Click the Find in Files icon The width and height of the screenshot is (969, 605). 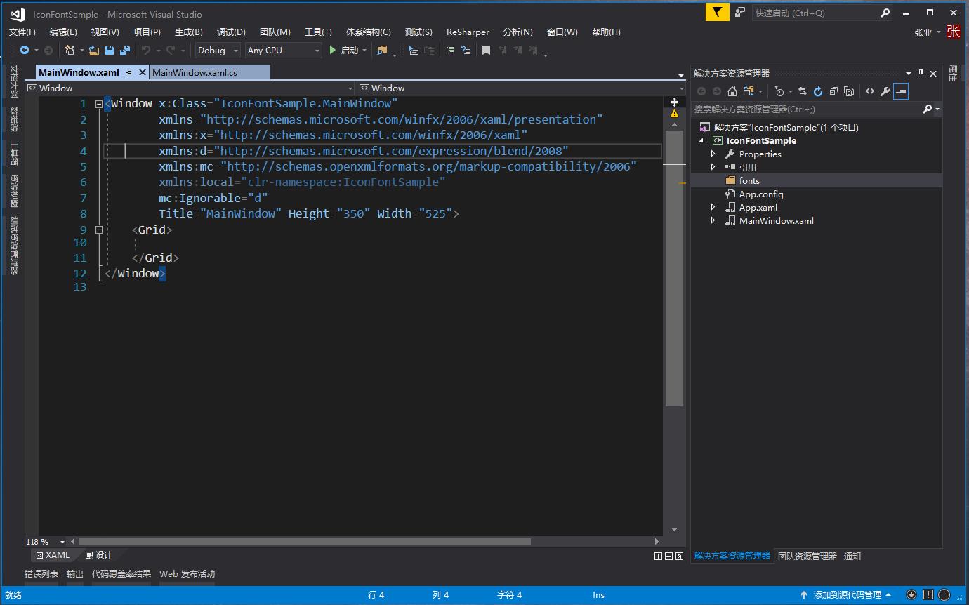coord(382,50)
